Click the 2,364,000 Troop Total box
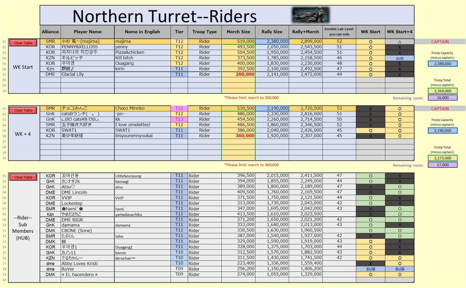The image size is (466, 288). 442,91
